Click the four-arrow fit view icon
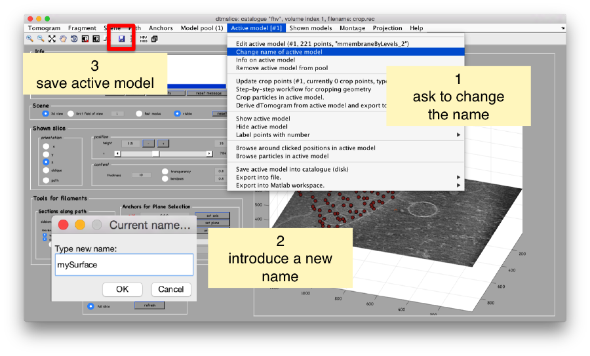The height and width of the screenshot is (356, 590). pyautogui.click(x=52, y=39)
